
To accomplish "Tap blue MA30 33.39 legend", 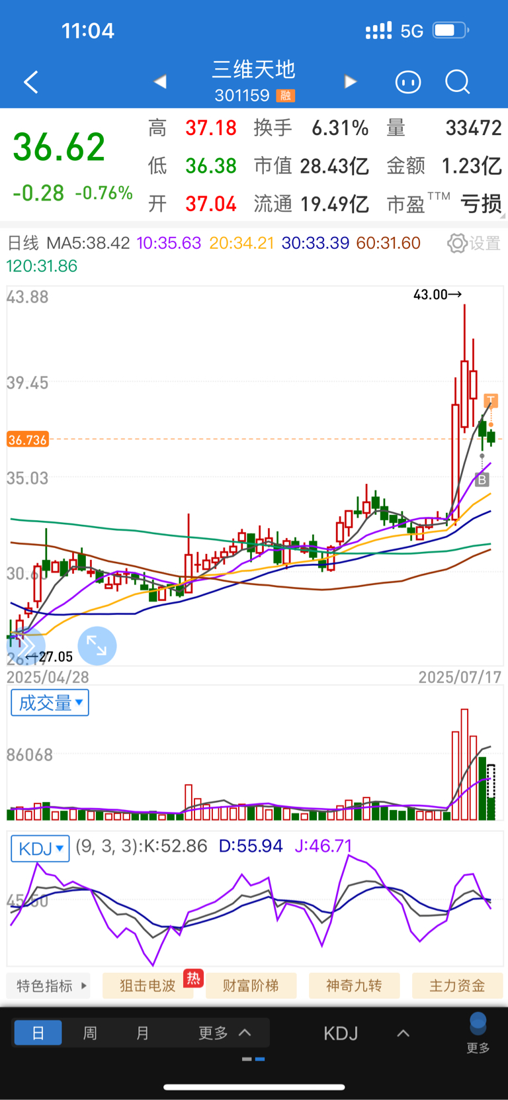I will tap(316, 243).
